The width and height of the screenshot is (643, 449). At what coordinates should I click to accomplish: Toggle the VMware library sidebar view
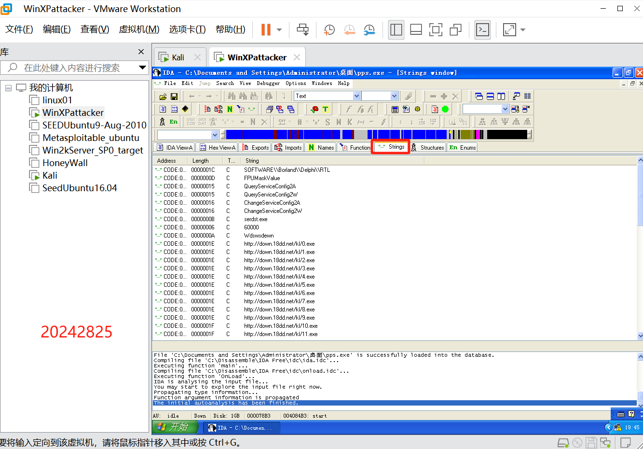[396, 30]
